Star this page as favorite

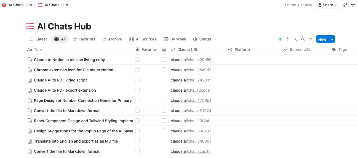coord(353,5)
